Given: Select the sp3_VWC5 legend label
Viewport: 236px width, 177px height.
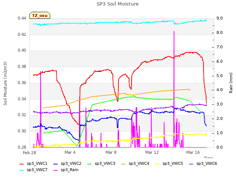Looking at the screenshot, I should click(173, 163).
